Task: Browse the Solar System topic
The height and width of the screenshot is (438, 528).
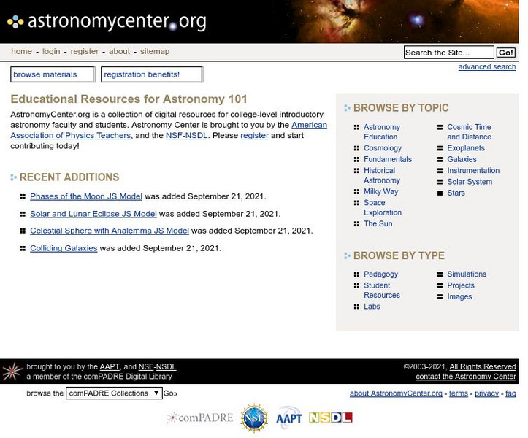Action: pos(470,182)
